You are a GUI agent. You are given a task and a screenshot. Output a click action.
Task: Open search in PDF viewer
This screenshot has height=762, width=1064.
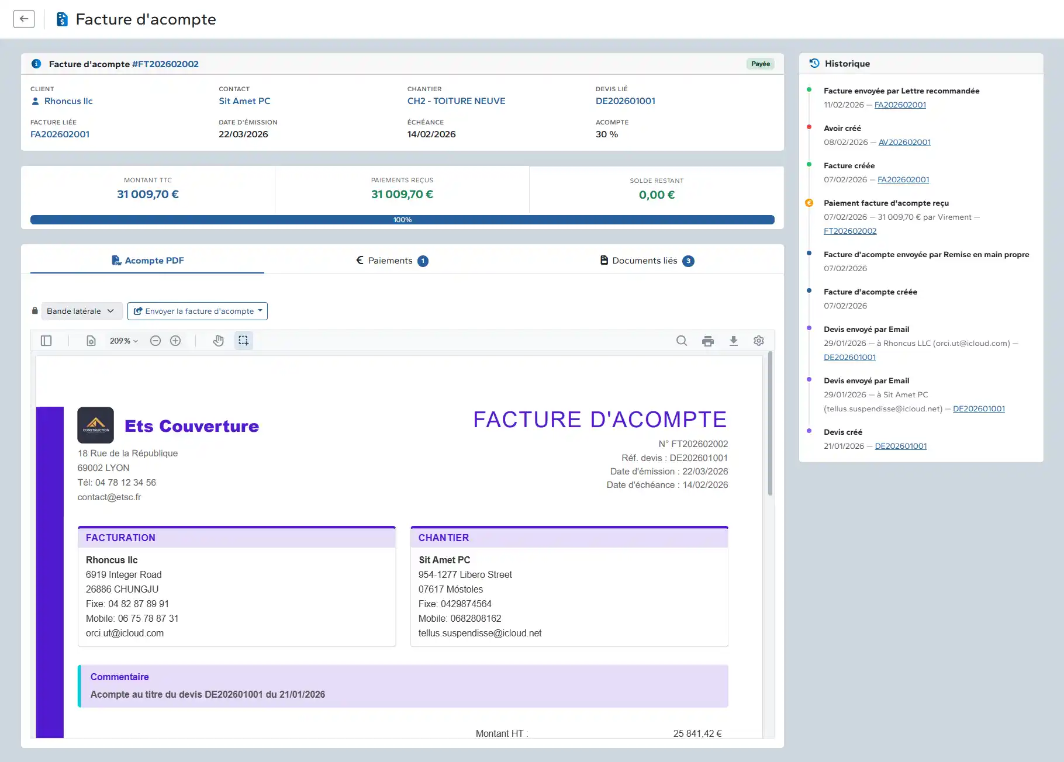coord(682,341)
